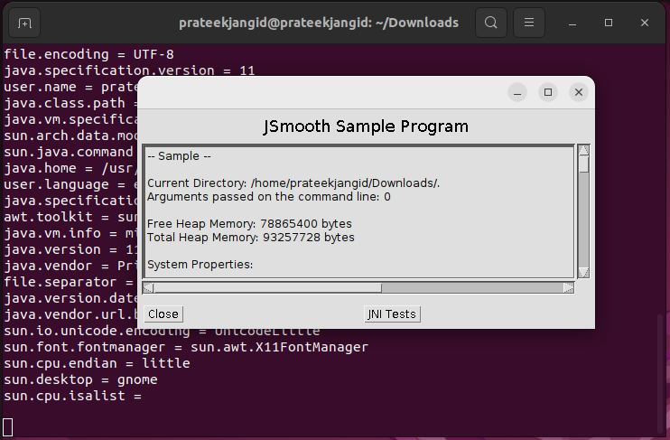Click horizontal scrollbar left arrow
This screenshot has width=670, height=440.
(148, 288)
